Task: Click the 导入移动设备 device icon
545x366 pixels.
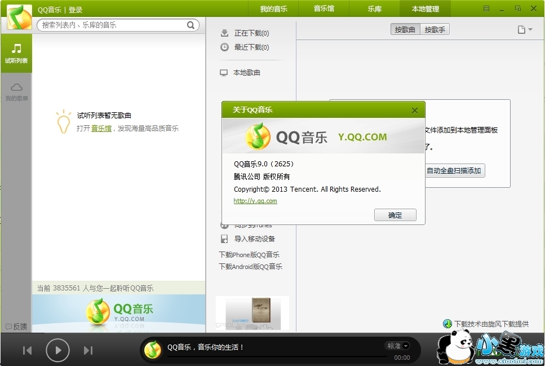Action: 224,239
